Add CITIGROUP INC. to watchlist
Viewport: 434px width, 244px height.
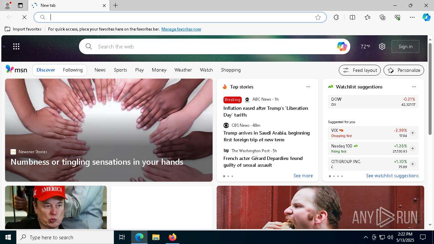[x=413, y=164]
